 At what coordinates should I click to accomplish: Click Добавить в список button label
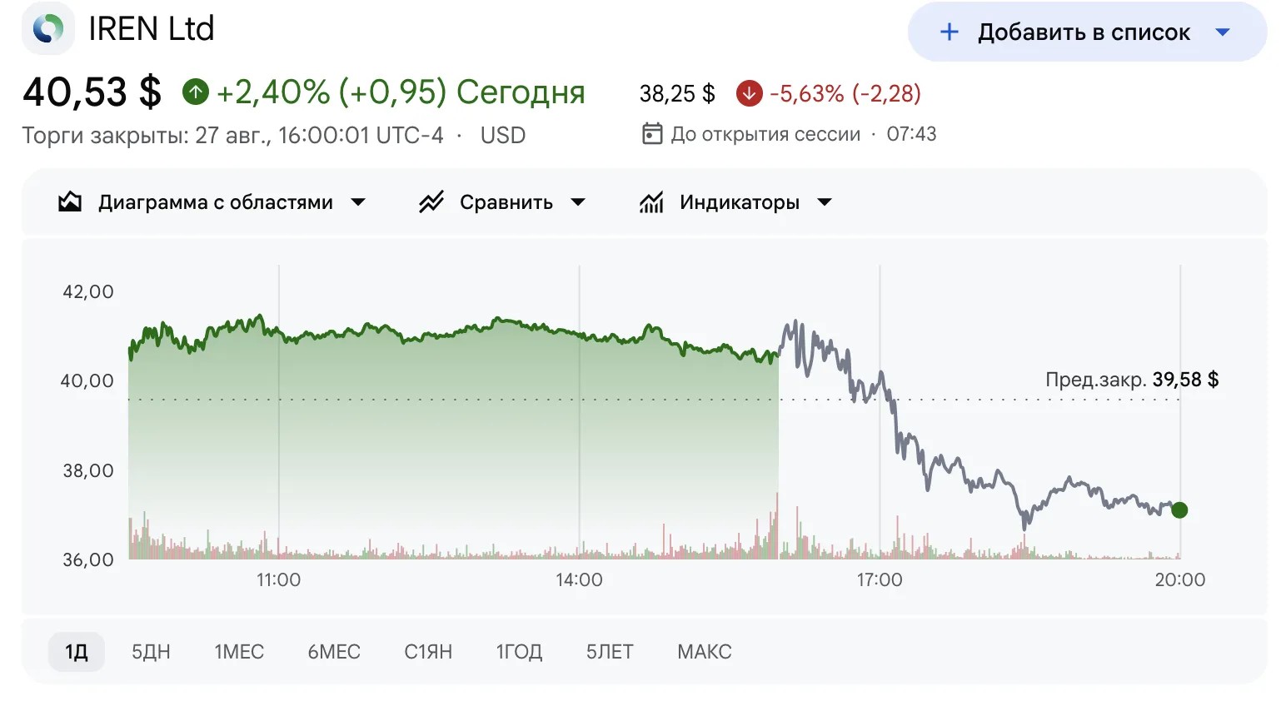[1084, 32]
